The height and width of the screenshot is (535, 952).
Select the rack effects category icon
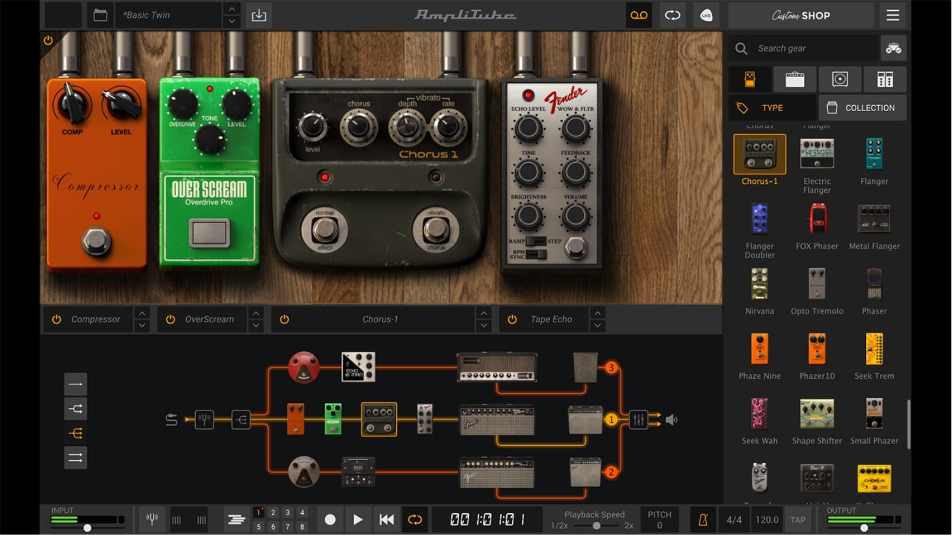pos(886,79)
